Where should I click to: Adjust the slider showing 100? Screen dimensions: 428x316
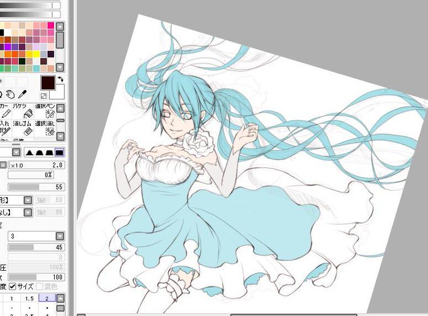(x=37, y=277)
